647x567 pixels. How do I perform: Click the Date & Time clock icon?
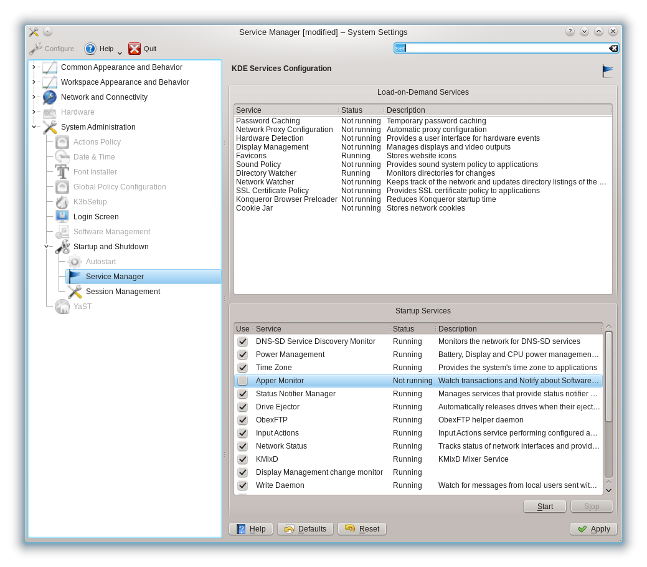(x=61, y=157)
